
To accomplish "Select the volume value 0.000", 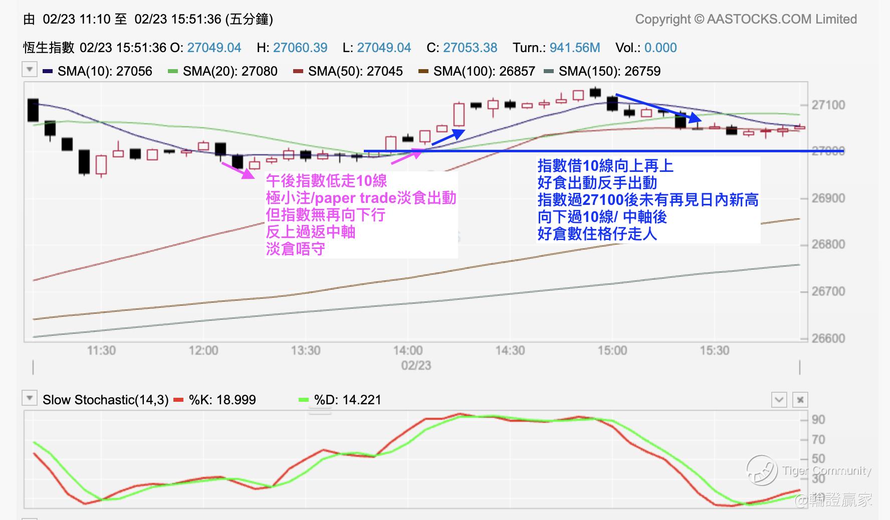I will (660, 48).
